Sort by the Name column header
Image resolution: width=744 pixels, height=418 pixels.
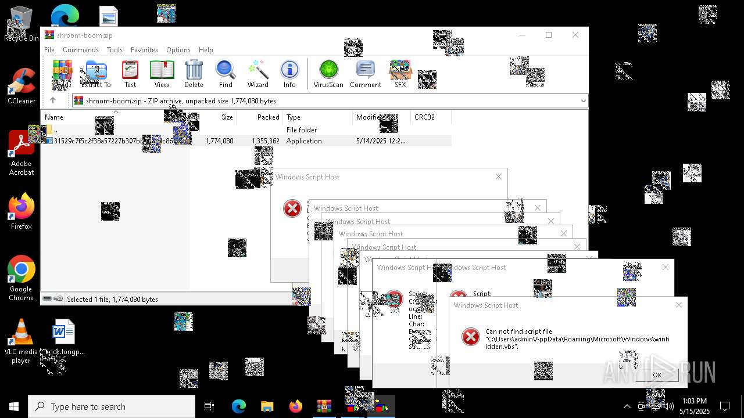pyautogui.click(x=115, y=117)
